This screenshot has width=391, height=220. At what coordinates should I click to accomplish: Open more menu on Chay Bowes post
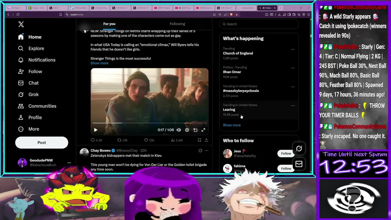206,151
